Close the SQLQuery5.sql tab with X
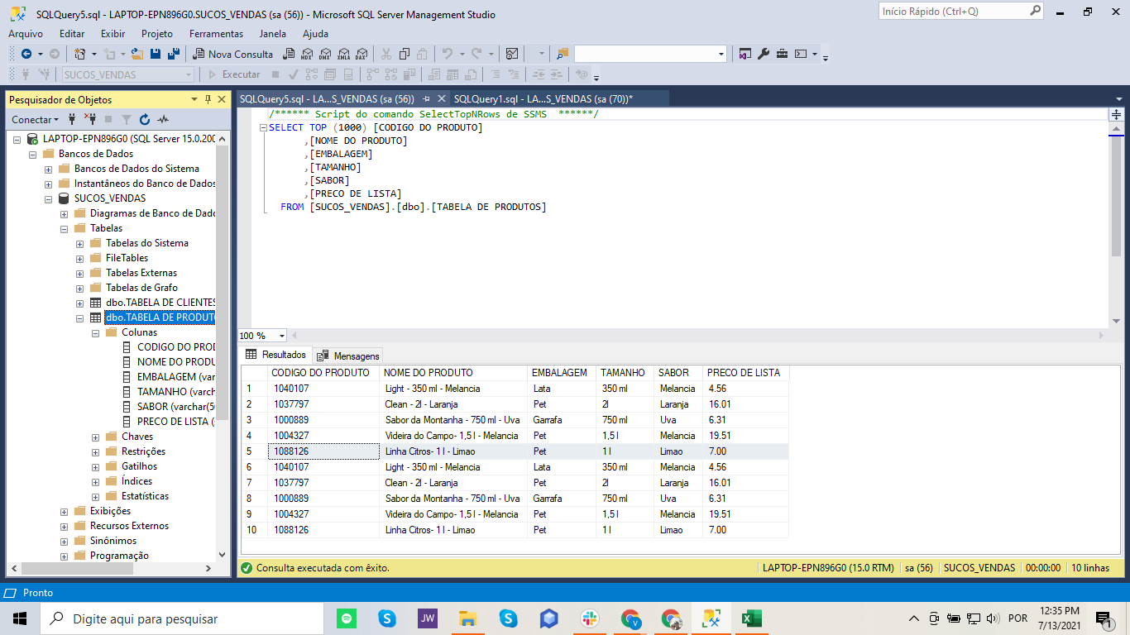Image resolution: width=1130 pixels, height=635 pixels. [443, 98]
